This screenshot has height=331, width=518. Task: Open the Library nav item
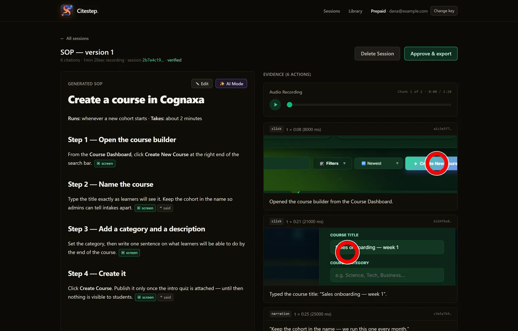pyautogui.click(x=355, y=11)
